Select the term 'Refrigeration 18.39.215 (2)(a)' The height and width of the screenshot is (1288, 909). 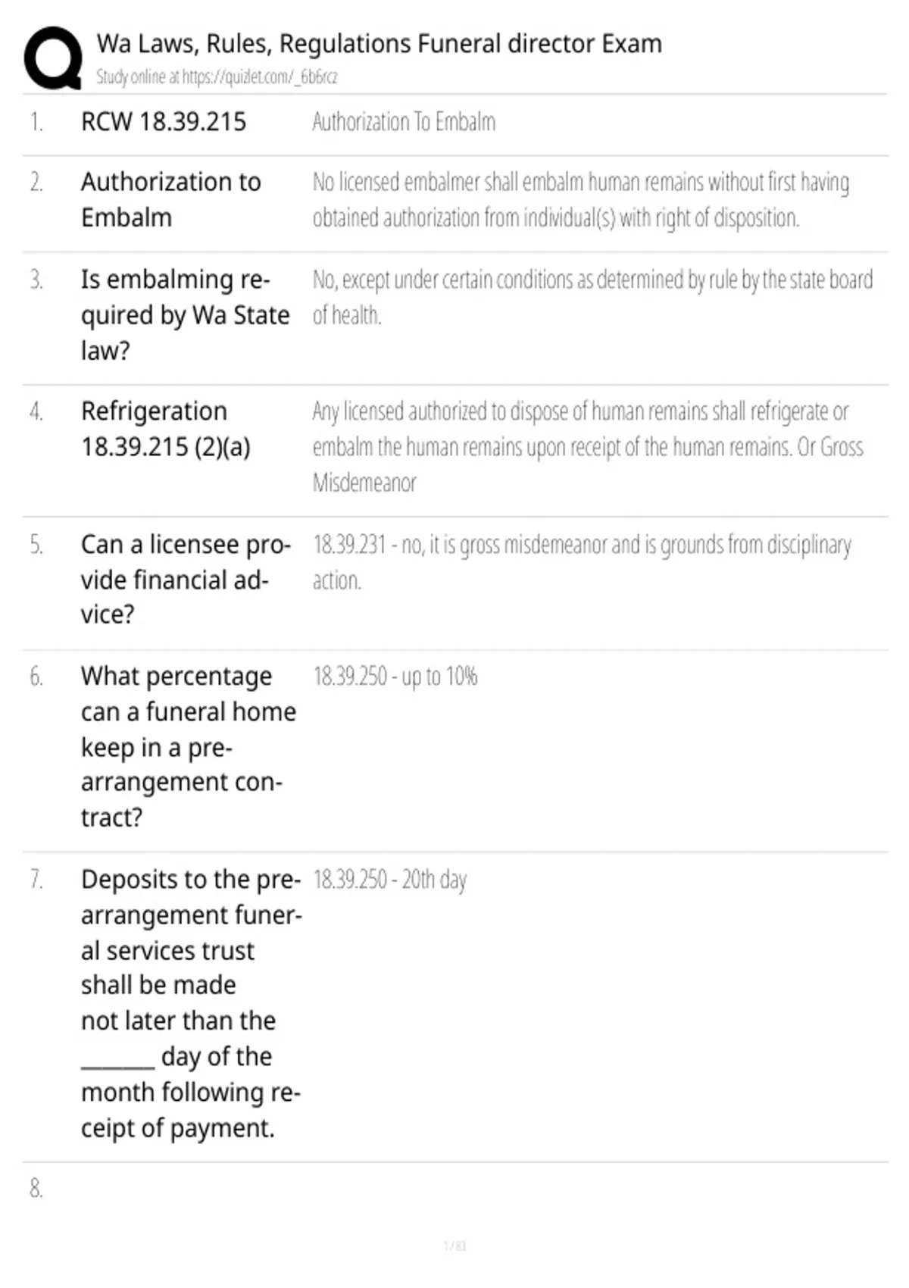tap(166, 429)
